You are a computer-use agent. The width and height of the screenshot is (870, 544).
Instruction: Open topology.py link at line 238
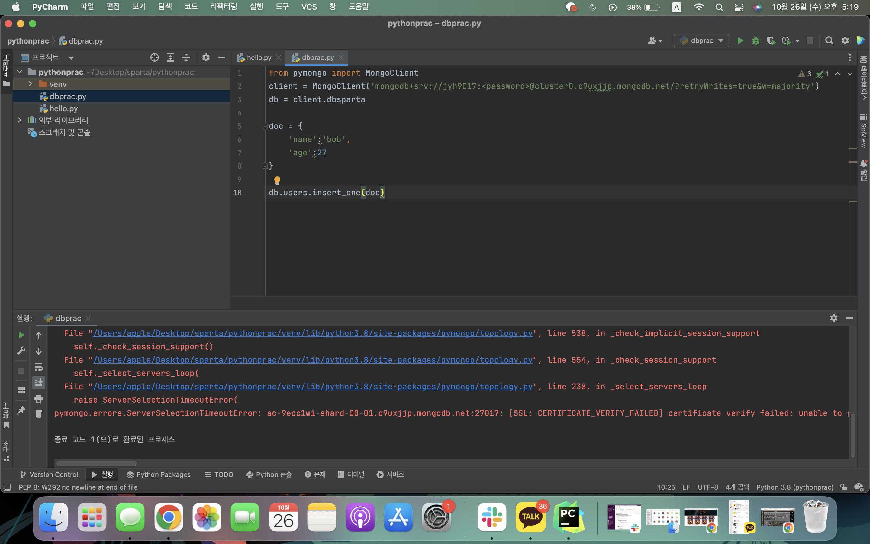313,387
